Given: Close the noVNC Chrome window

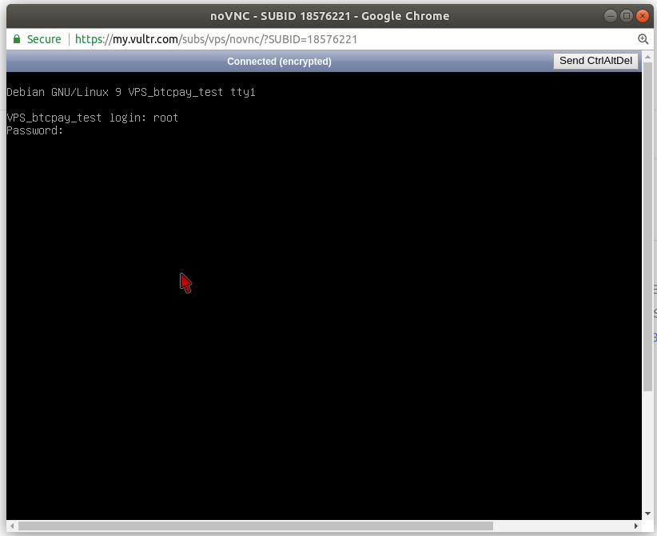Looking at the screenshot, I should coord(643,16).
